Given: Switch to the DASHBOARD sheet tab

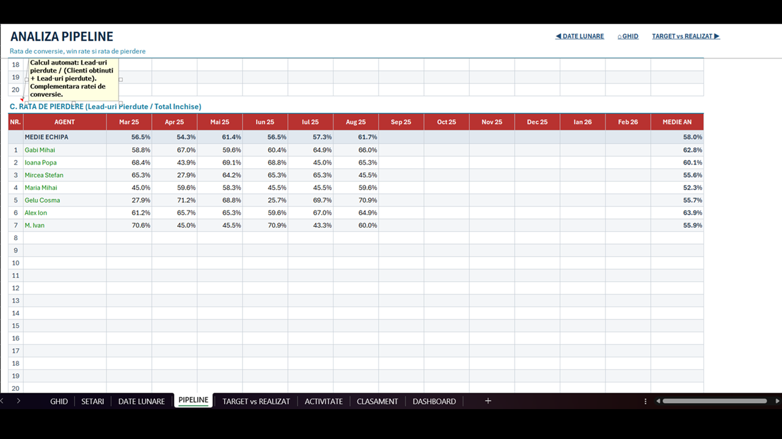Looking at the screenshot, I should (x=434, y=401).
